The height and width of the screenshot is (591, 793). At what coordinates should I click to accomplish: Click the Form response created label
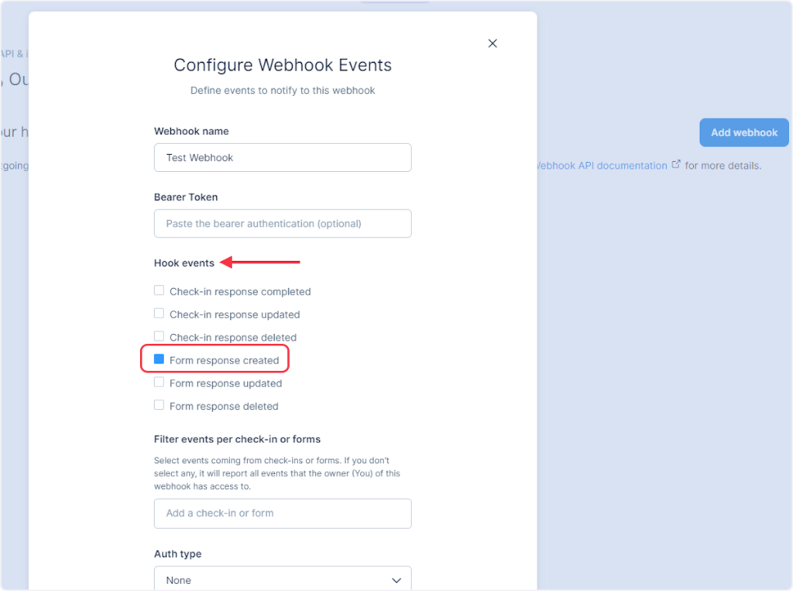[x=224, y=360]
